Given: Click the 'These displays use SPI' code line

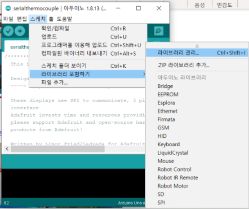Looking at the screenshot, I should tap(78, 100).
